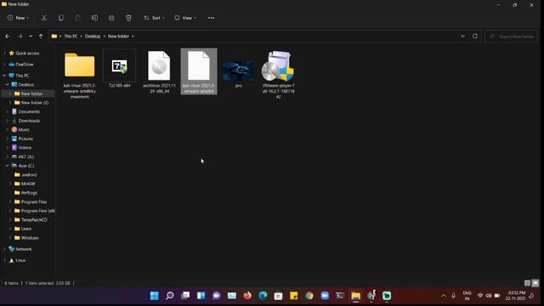The image size is (544, 306).
Task: Cut the selected file
Action: tap(44, 18)
